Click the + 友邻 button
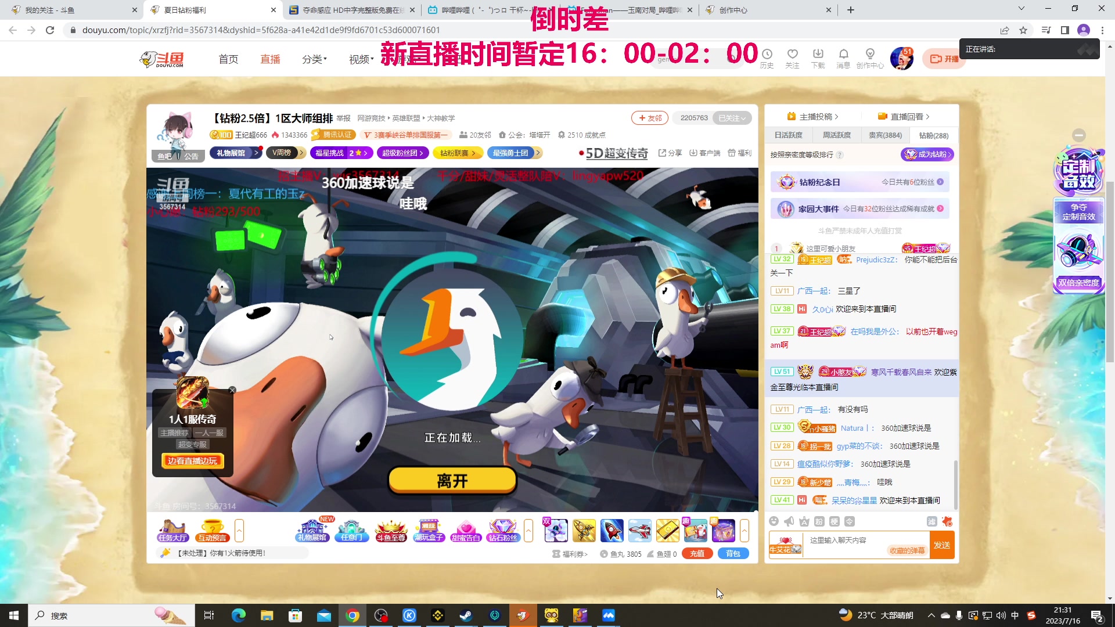 click(650, 118)
